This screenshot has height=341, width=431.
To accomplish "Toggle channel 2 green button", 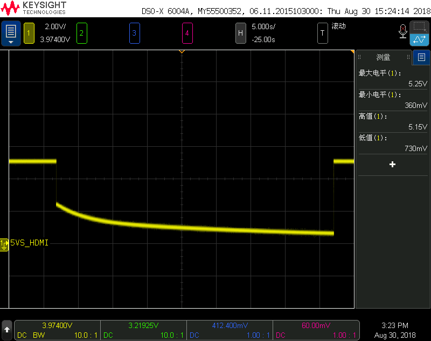I will (82, 33).
